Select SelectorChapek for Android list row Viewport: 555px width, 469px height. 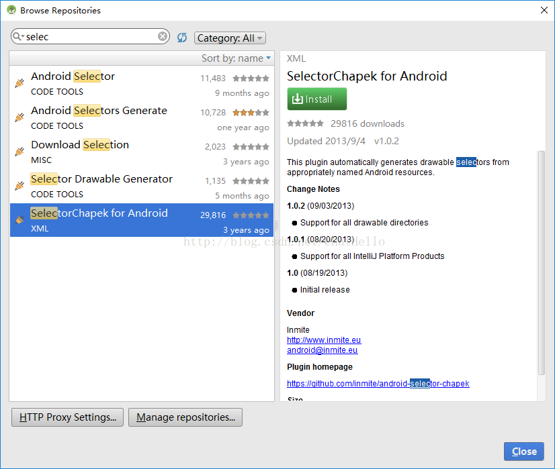(142, 220)
